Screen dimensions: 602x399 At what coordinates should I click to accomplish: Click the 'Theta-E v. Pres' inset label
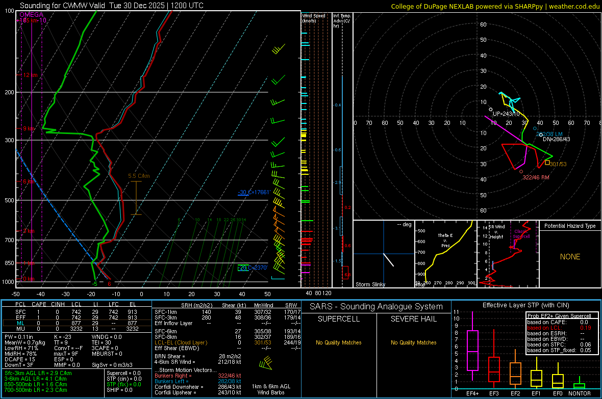445,240
